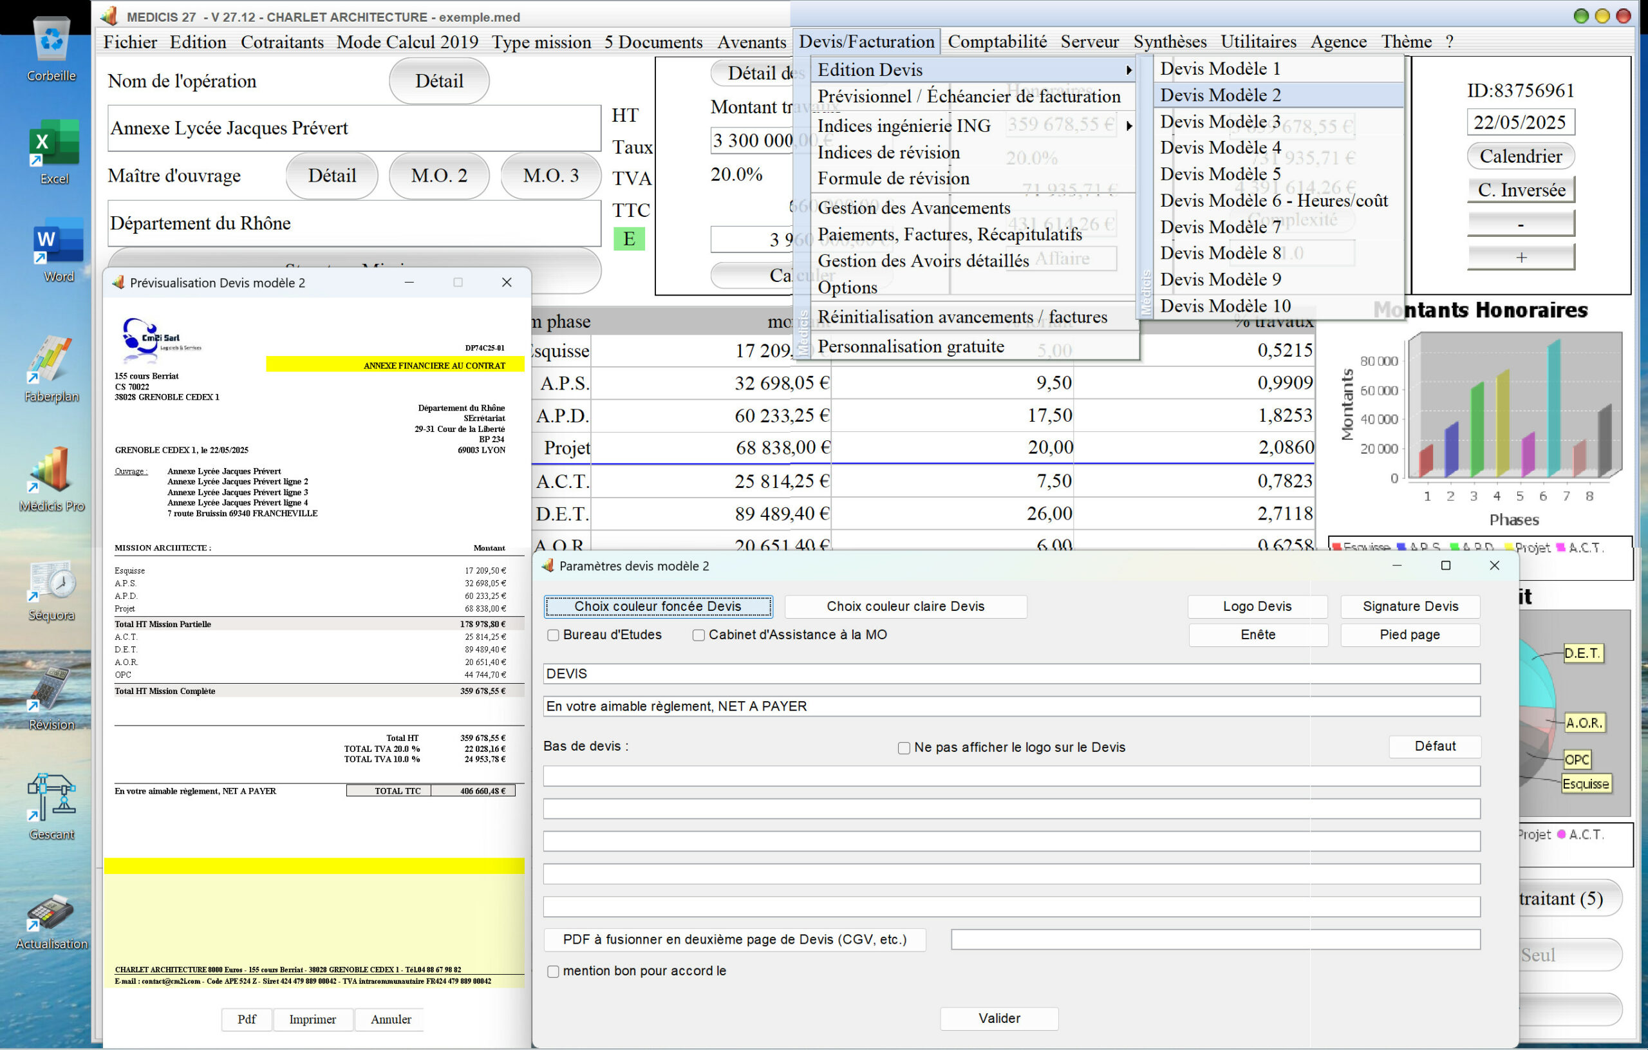The width and height of the screenshot is (1648, 1050).
Task: Click the Défaut button
Action: [x=1434, y=747]
